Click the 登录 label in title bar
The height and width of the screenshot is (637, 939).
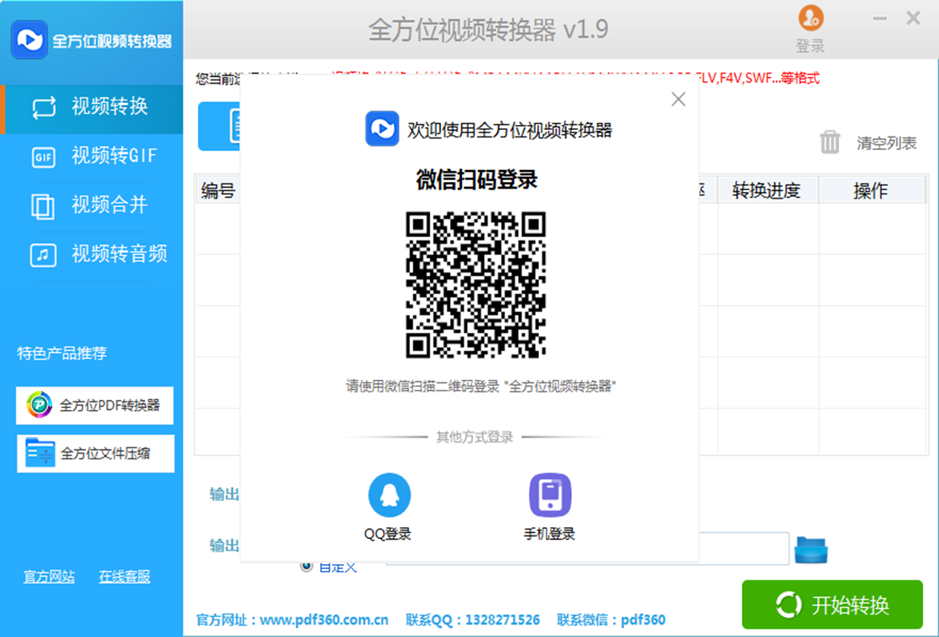pos(810,46)
